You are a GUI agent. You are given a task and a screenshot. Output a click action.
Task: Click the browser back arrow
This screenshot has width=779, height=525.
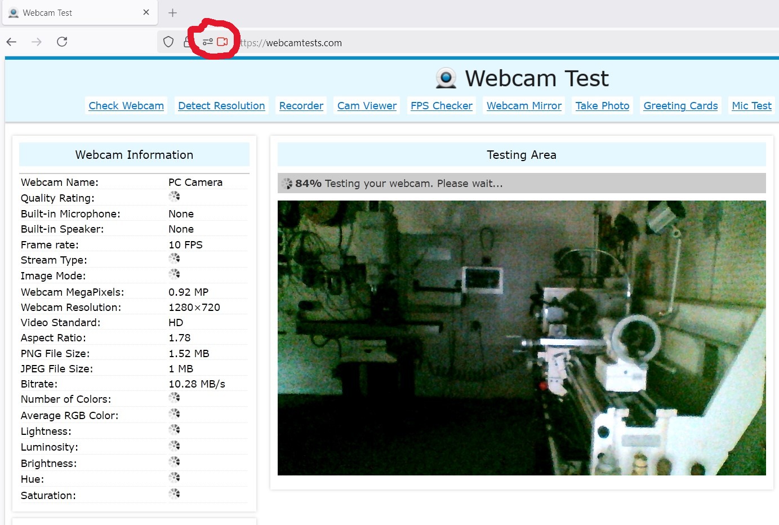coord(12,42)
